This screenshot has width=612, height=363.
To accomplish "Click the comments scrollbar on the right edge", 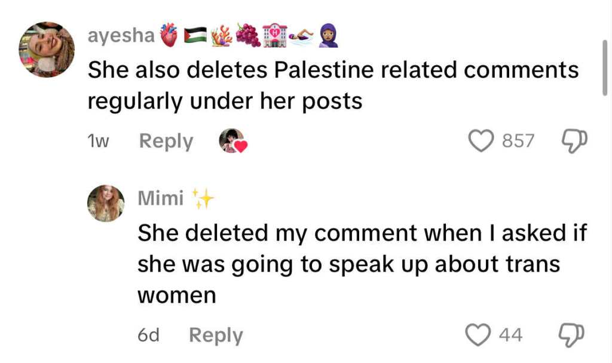I will pos(605,69).
